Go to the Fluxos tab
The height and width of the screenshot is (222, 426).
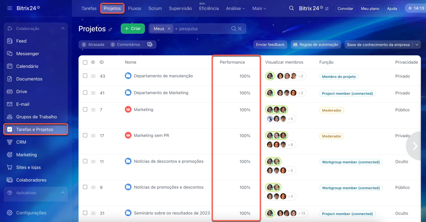pyautogui.click(x=134, y=8)
